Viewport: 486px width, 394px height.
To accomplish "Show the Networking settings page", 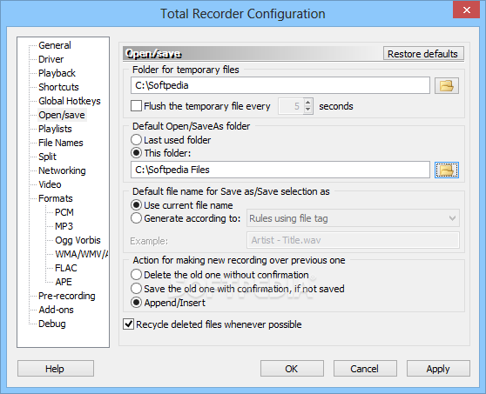I will tap(62, 170).
